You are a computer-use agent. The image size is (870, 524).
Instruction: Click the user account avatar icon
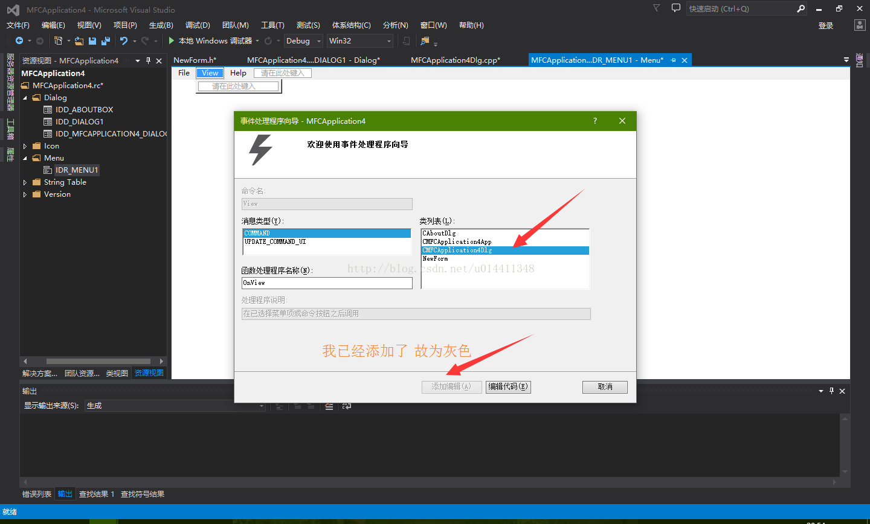860,25
